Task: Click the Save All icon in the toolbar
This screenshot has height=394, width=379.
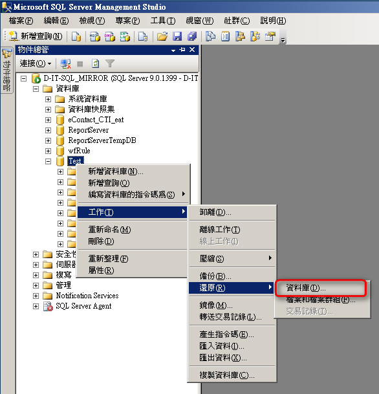Action: click(x=192, y=36)
